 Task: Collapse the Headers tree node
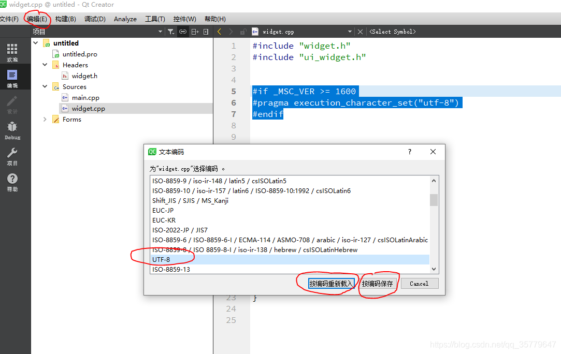point(45,65)
